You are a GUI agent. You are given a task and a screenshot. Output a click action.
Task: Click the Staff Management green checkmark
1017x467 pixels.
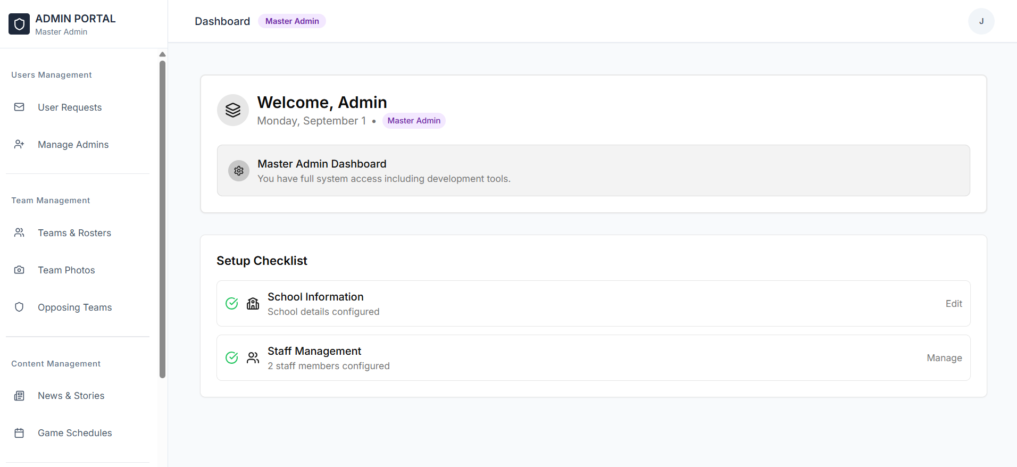coord(232,358)
